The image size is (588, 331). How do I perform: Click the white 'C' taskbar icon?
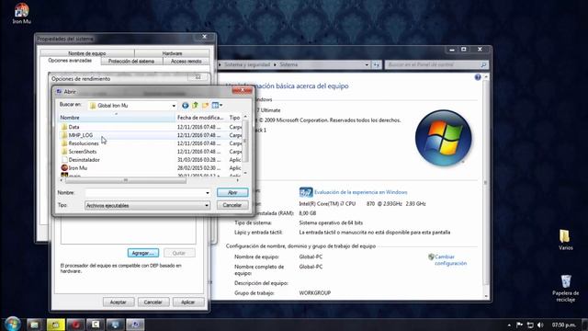(96, 325)
